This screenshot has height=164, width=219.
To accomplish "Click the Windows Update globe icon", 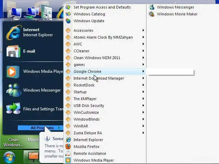I will tap(68, 21).
